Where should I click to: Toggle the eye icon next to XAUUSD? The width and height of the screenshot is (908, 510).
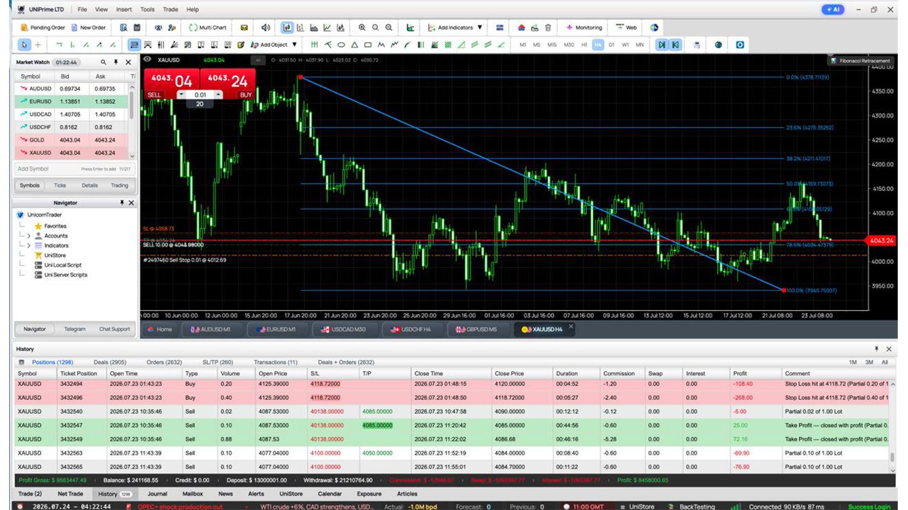point(148,59)
